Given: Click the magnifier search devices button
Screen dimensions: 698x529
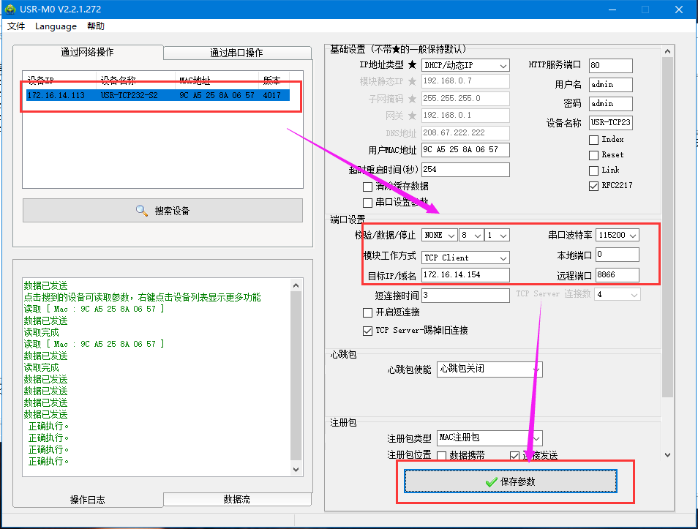Looking at the screenshot, I should pyautogui.click(x=162, y=211).
